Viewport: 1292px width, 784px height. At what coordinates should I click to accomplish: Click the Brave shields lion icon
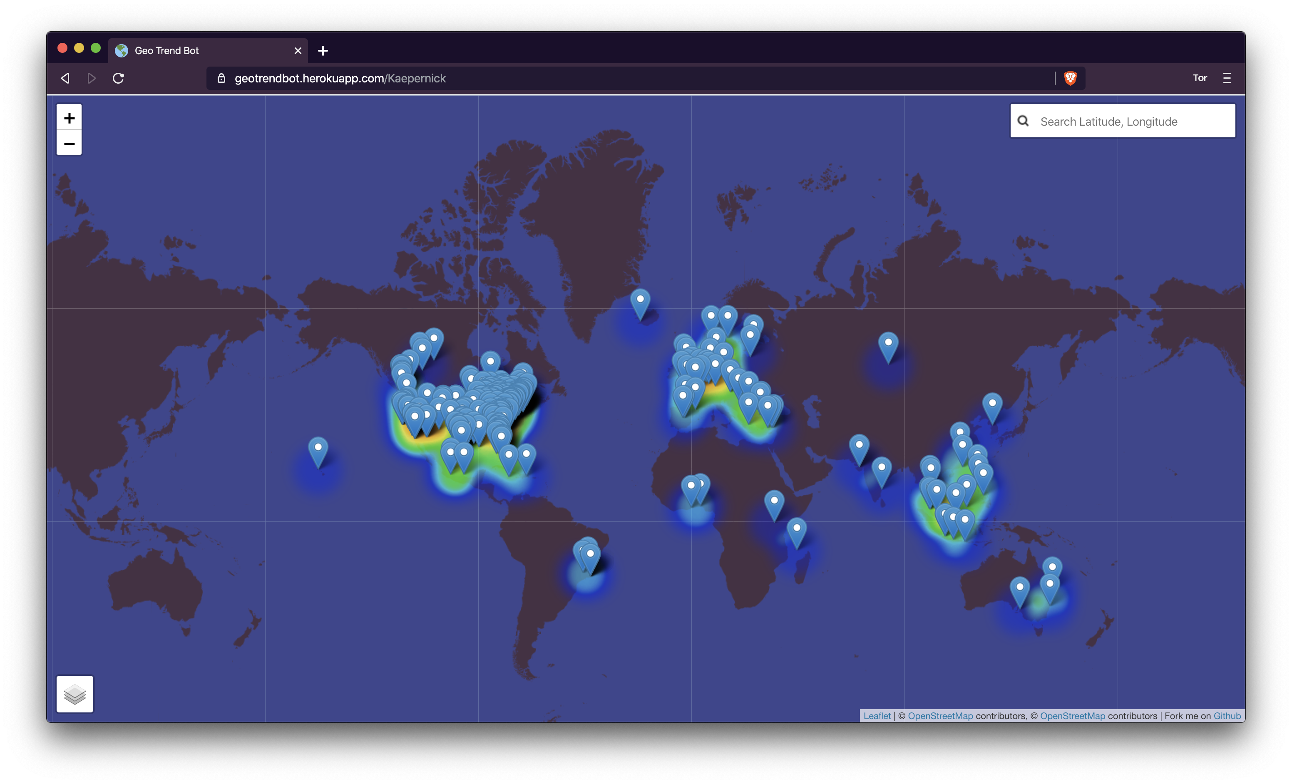1070,78
